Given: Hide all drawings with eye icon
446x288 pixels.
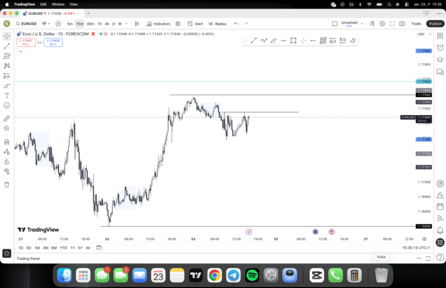Looking at the screenshot, I should click(x=7, y=171).
